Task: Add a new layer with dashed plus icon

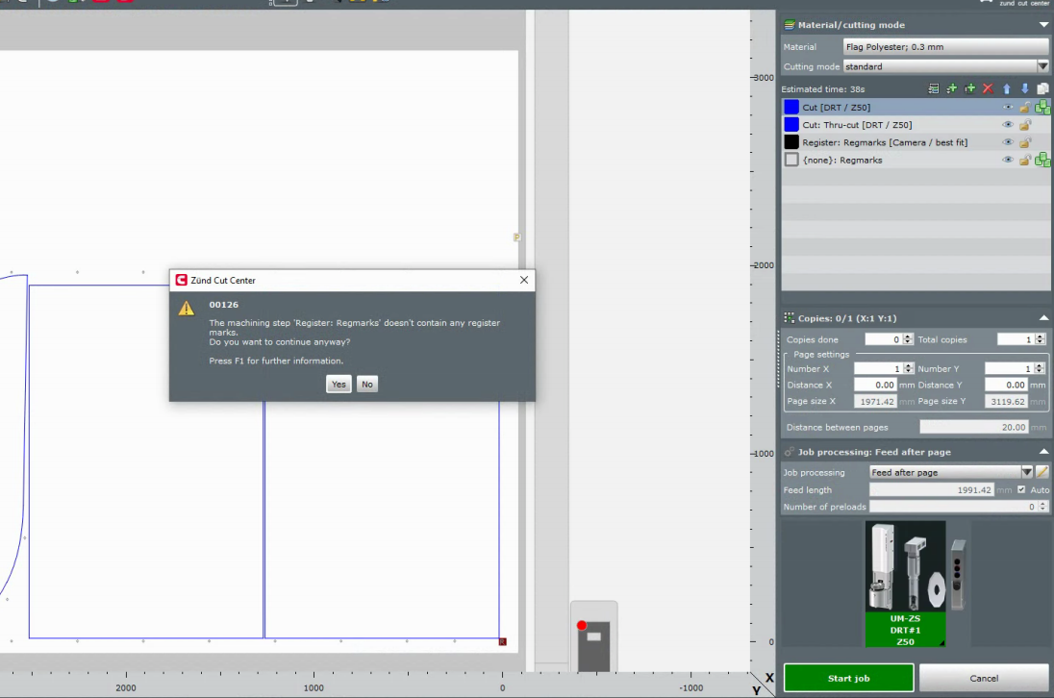Action: click(x=969, y=88)
